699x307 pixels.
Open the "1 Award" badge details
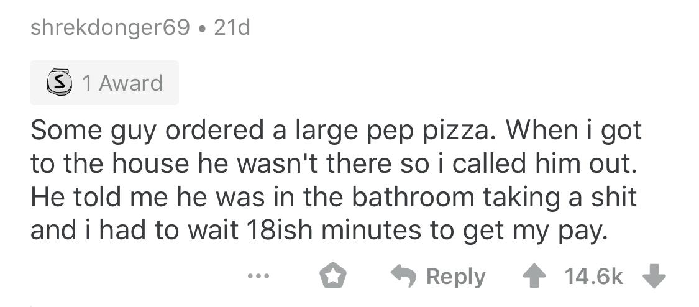click(104, 83)
